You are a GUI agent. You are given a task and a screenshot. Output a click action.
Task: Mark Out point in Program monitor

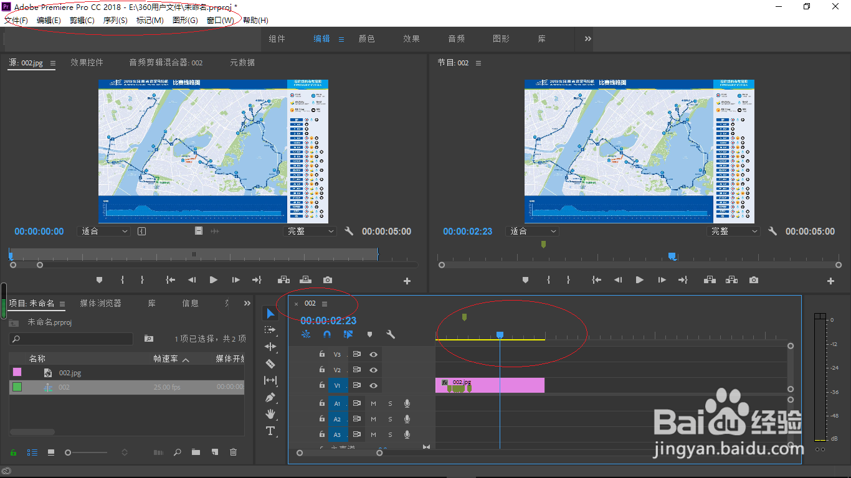point(568,280)
